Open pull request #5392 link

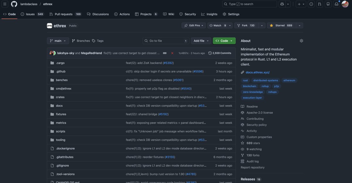coord(168,63)
